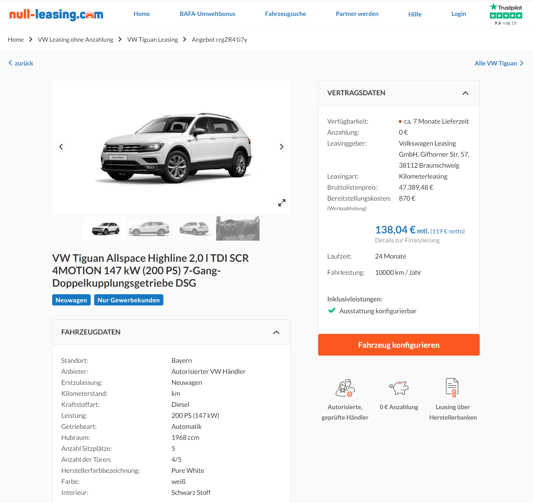533x503 pixels.
Task: Open the Trustpilot rating badge
Action: (x=506, y=14)
